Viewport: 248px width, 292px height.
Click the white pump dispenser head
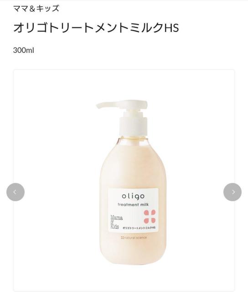click(x=122, y=105)
